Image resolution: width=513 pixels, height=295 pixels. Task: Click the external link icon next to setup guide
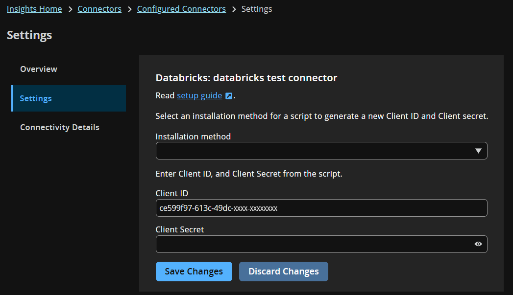click(228, 95)
